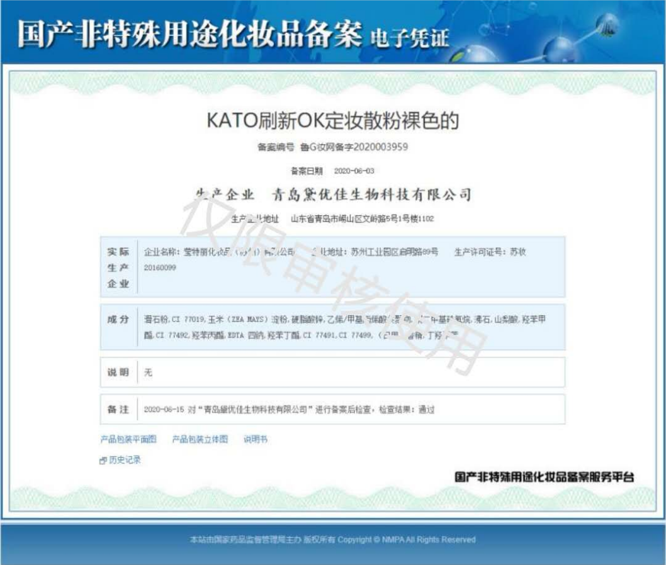Open the 产品包装立体图 link
The height and width of the screenshot is (565, 666).
(200, 439)
